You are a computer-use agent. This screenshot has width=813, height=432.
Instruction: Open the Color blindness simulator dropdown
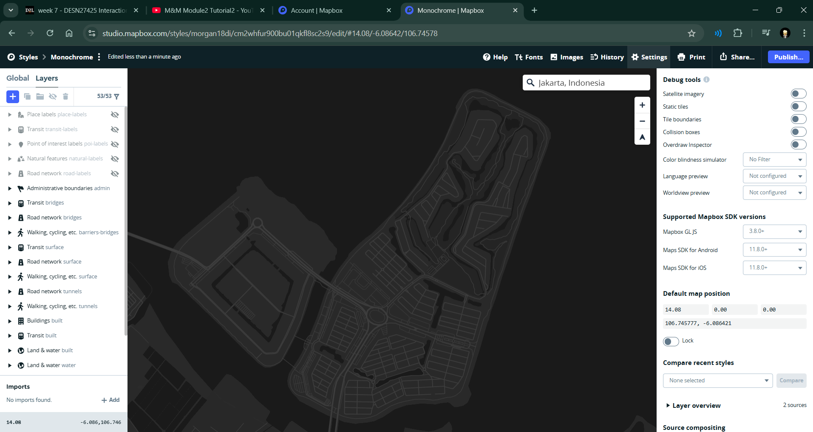point(774,160)
